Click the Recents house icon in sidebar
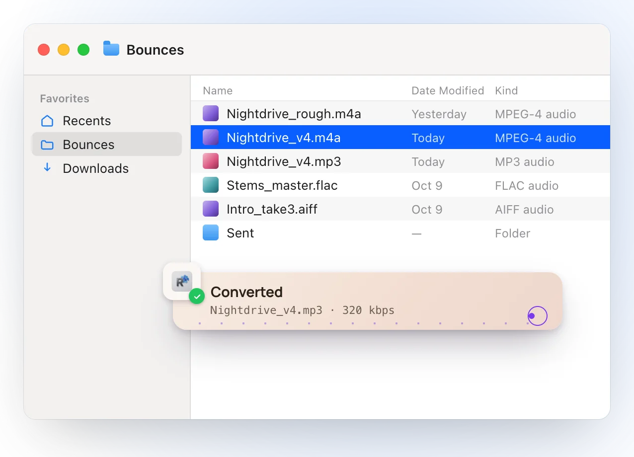 point(47,121)
